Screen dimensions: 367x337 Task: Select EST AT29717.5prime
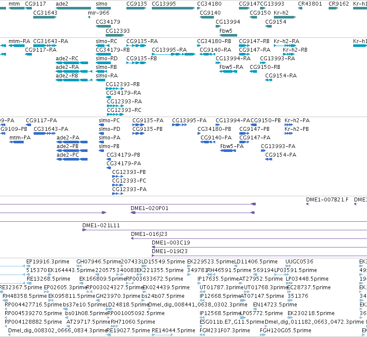tap(69, 326)
